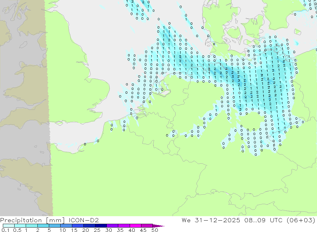This screenshot has width=317, height=232.
Task: Select the 2–5 mm legend color swatch
Action: [x=43, y=226]
